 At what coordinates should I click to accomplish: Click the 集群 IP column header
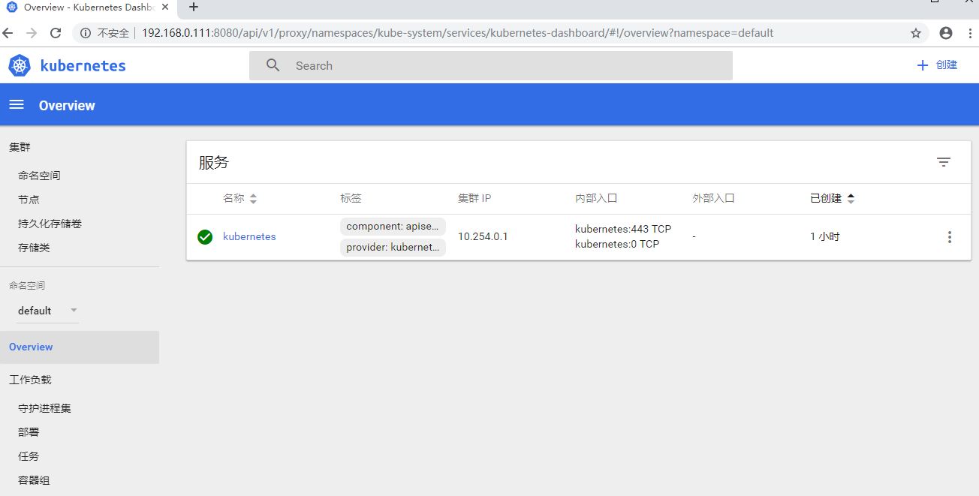tap(474, 199)
